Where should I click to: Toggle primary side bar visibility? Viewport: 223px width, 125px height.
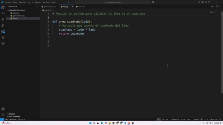point(202,2)
